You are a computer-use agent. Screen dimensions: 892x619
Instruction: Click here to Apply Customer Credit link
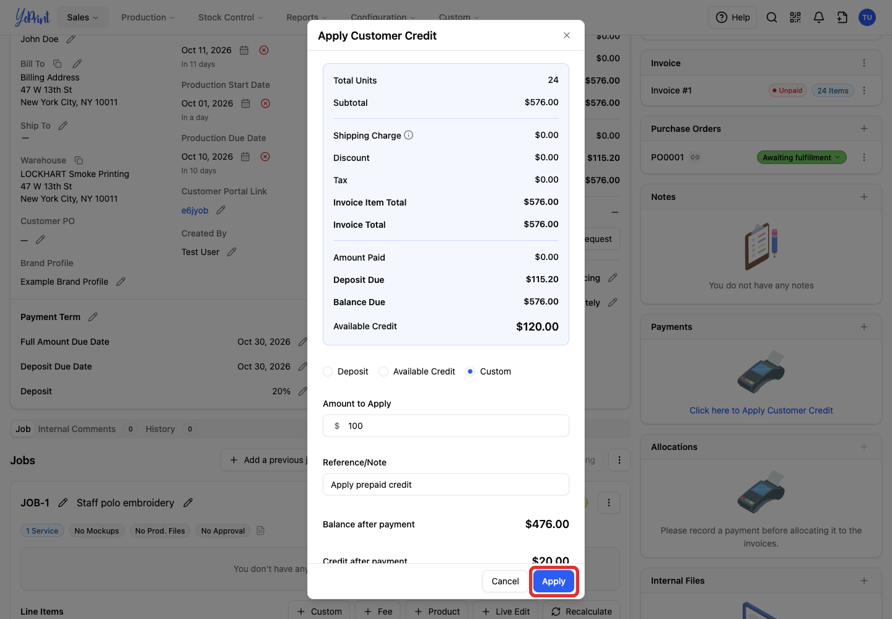pyautogui.click(x=761, y=410)
